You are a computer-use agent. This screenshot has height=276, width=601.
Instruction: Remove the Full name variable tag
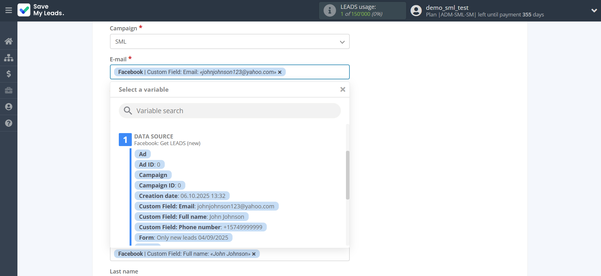pos(254,254)
